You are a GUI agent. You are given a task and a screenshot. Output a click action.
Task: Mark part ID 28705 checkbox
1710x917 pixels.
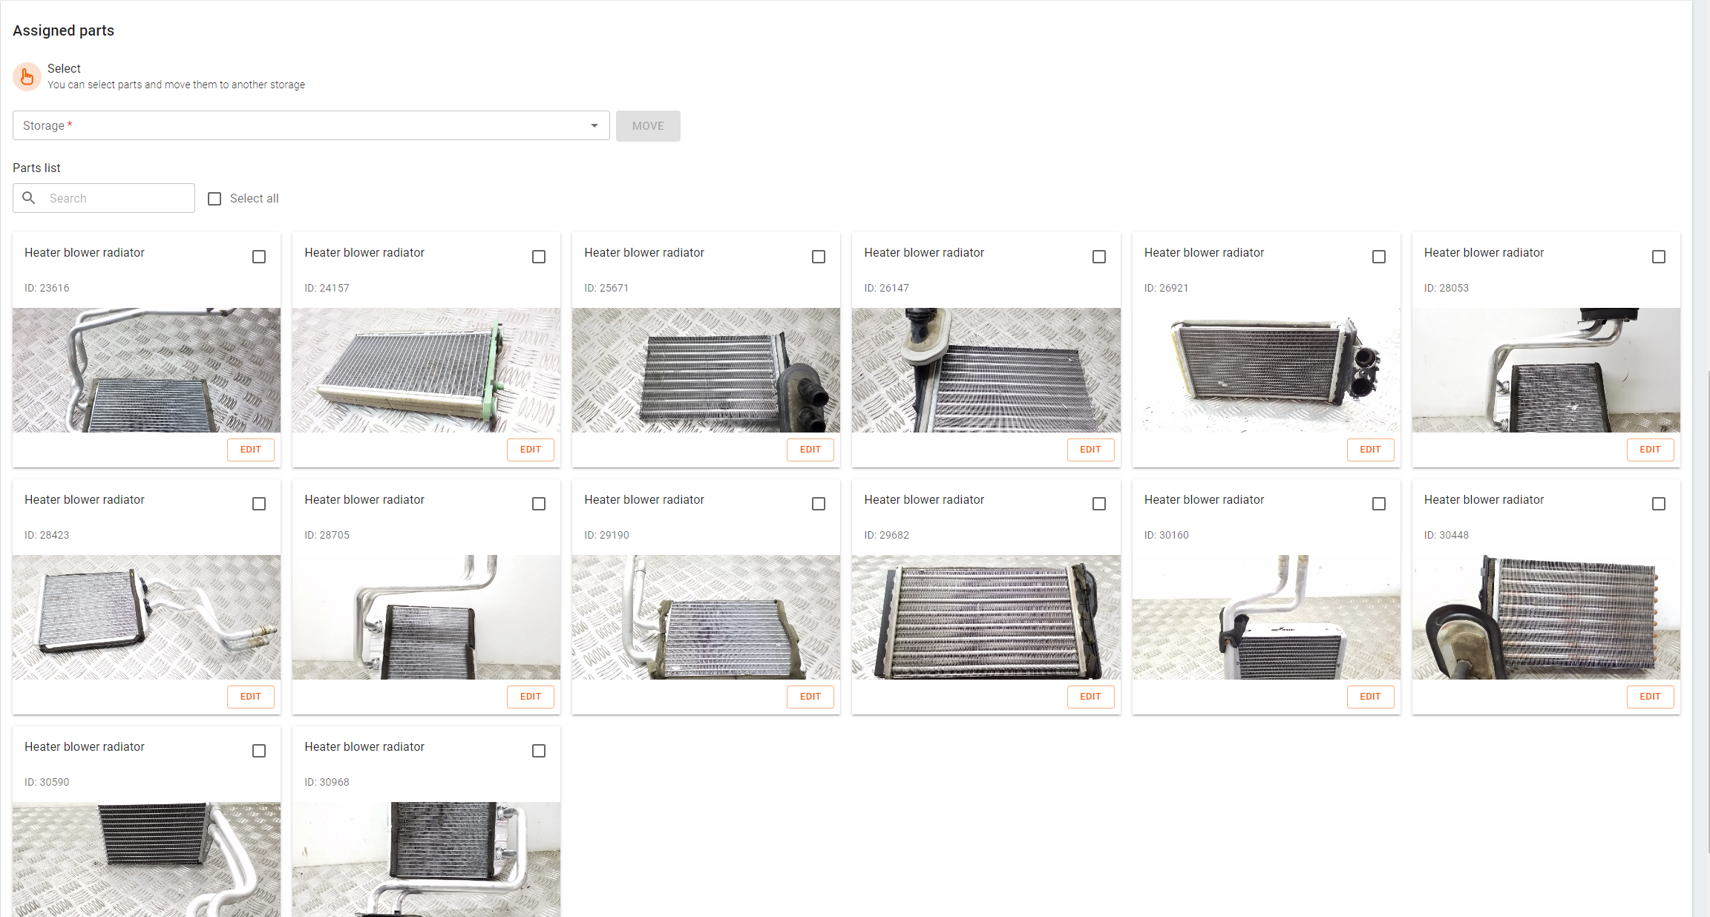[x=539, y=504]
